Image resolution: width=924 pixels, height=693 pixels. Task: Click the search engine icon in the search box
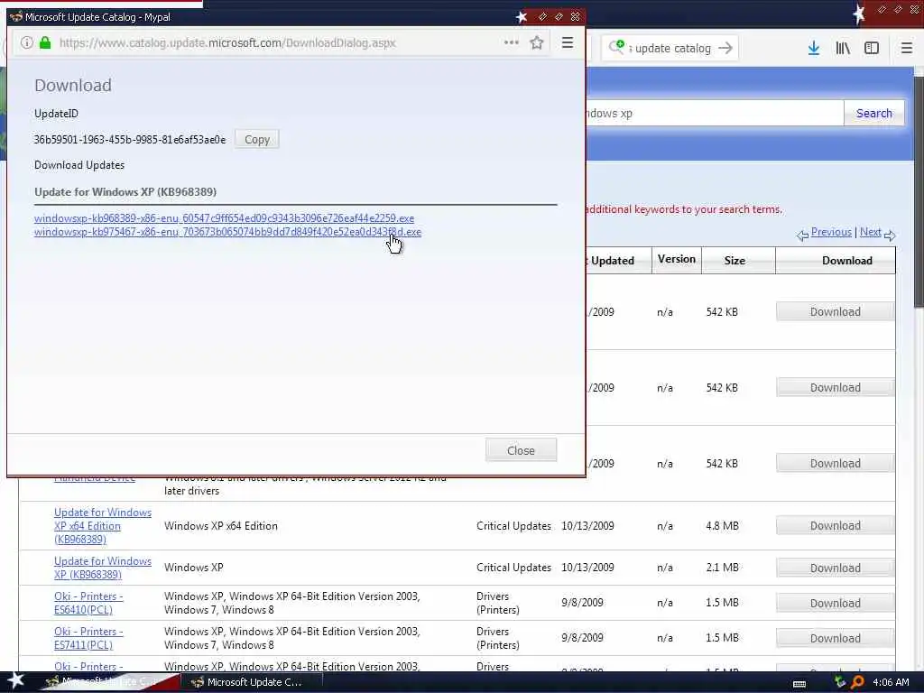click(616, 47)
